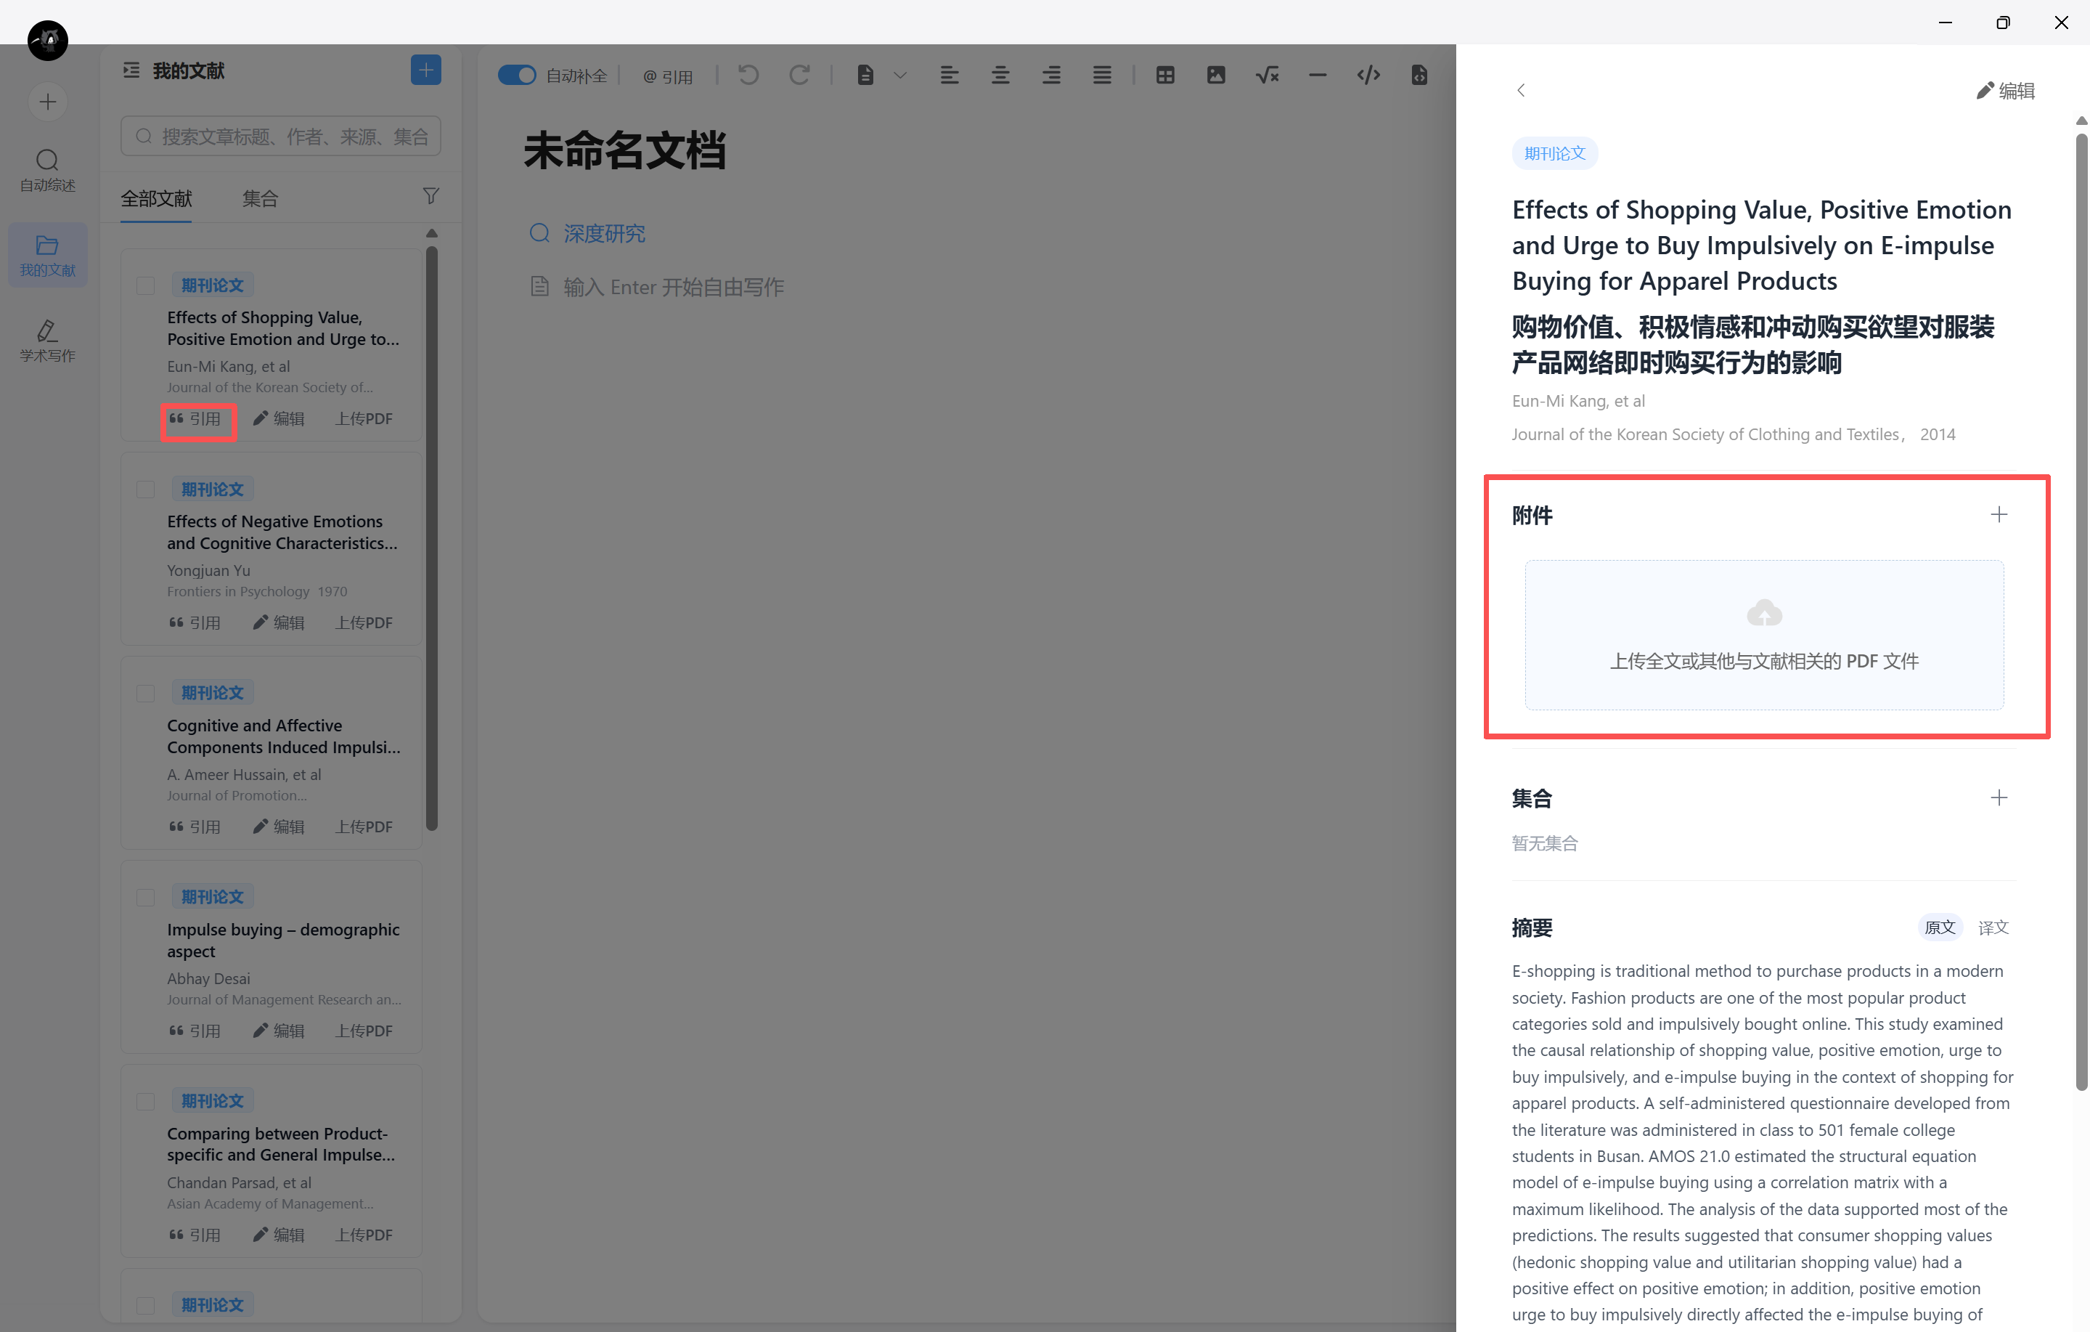Go back with the left chevron in detail panel
Image resolution: width=2090 pixels, height=1332 pixels.
click(x=1521, y=90)
